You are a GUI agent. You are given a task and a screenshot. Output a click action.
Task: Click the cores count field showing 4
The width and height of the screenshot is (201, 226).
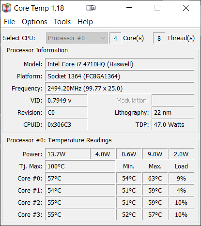pos(115,38)
